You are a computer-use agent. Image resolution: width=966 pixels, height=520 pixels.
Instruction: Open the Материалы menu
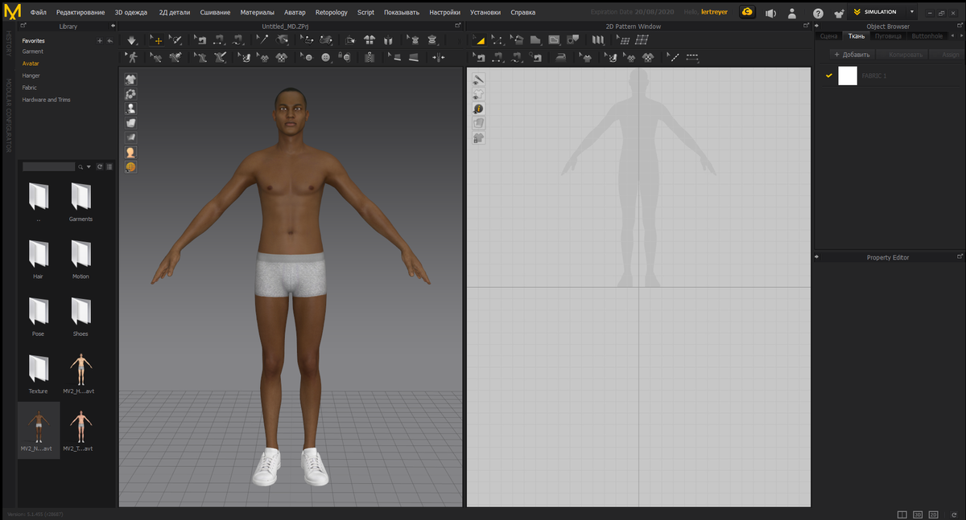257,13
